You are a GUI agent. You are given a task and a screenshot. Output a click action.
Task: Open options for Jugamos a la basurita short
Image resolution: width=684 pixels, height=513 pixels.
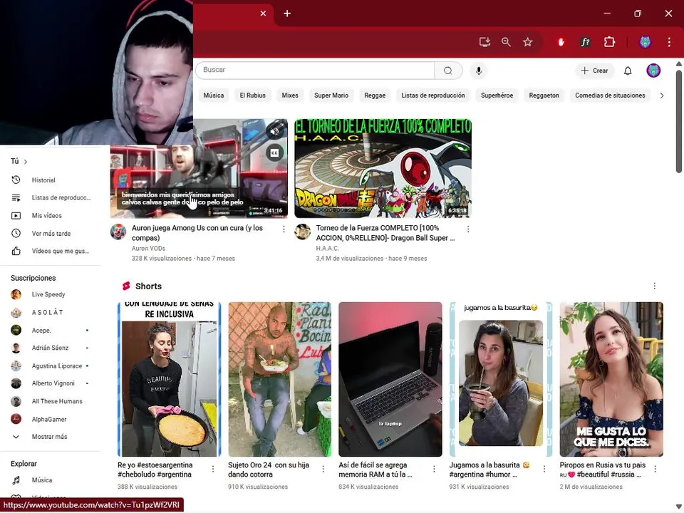(544, 469)
